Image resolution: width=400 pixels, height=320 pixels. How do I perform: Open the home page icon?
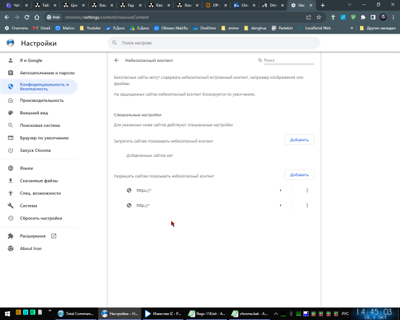(x=37, y=17)
